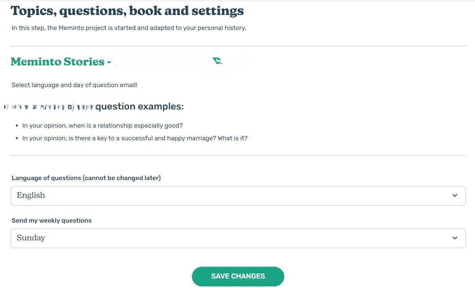
Task: Open the Language of questions dropdown
Action: pos(238,196)
